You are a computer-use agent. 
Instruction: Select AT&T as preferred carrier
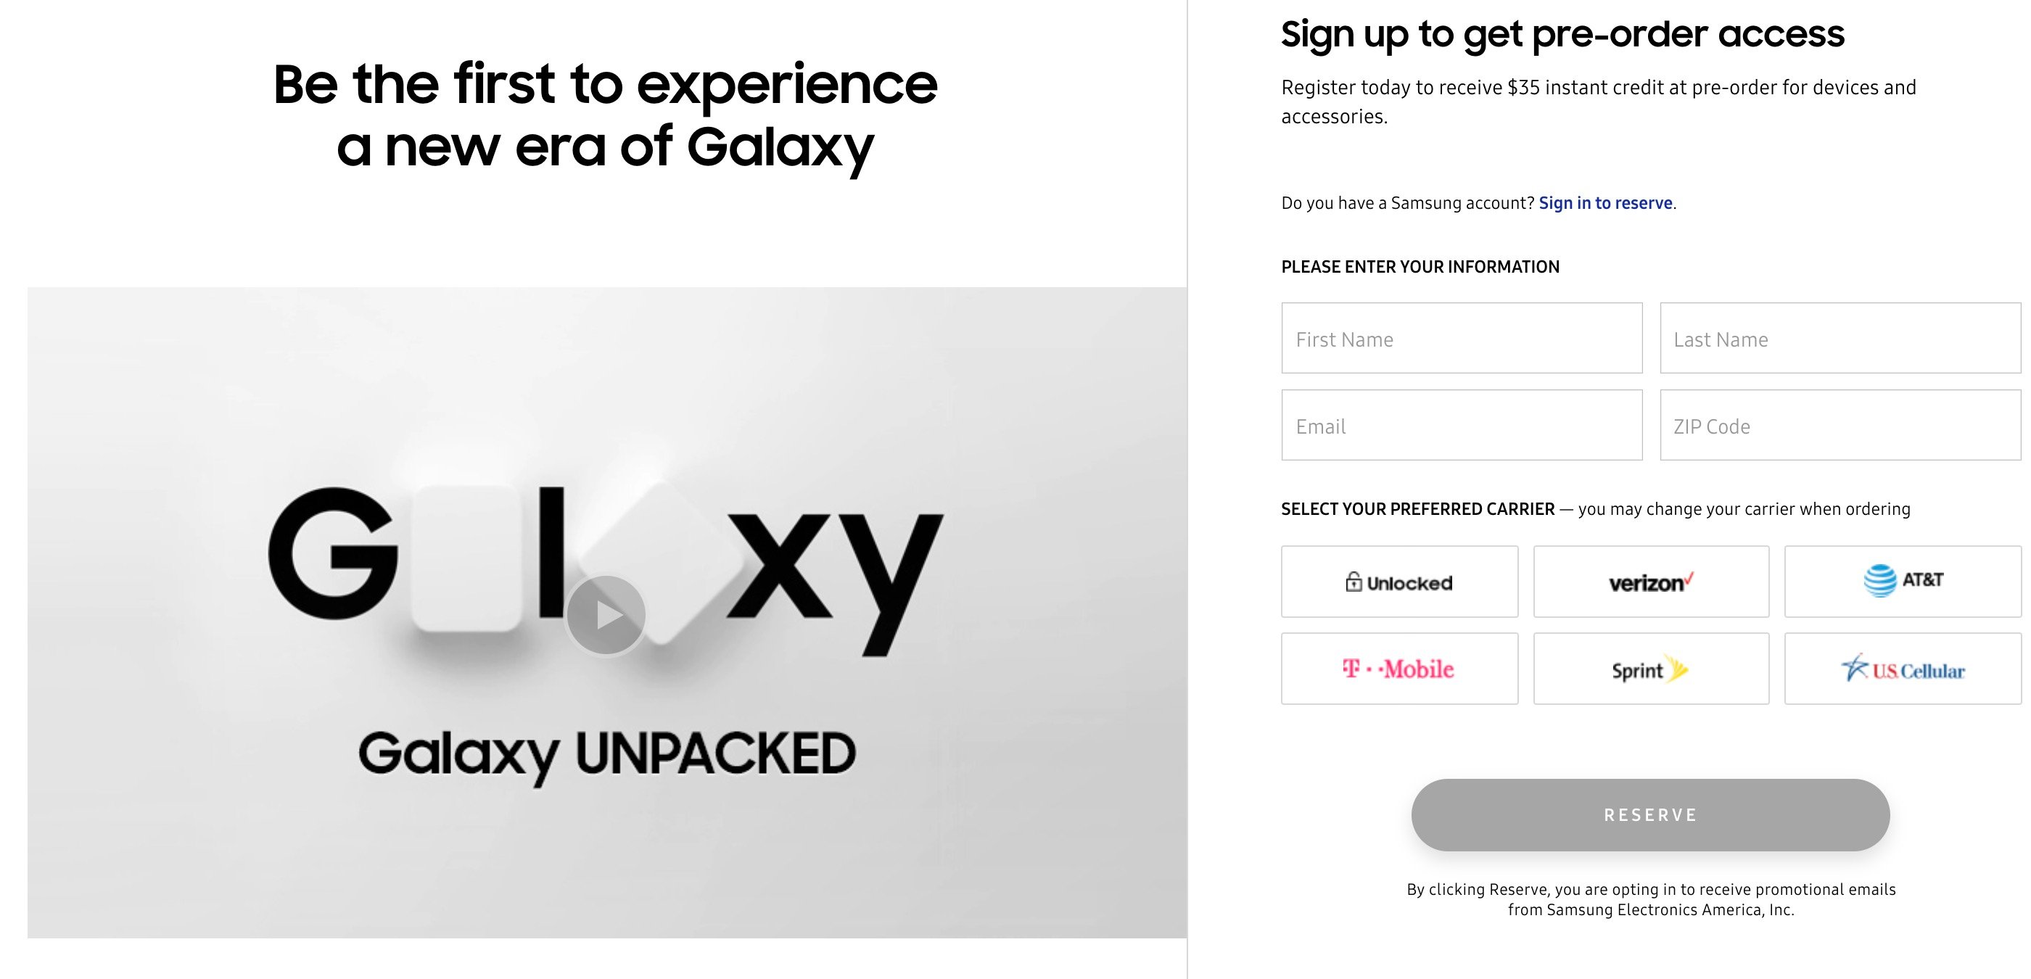coord(1903,582)
